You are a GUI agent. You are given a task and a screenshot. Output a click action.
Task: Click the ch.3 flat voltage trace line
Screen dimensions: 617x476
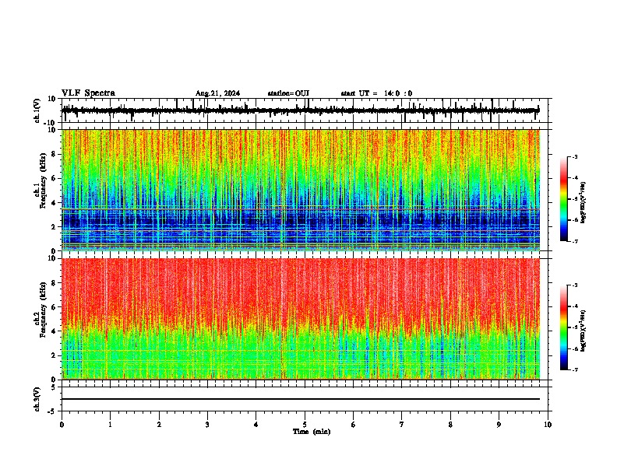pyautogui.click(x=301, y=399)
